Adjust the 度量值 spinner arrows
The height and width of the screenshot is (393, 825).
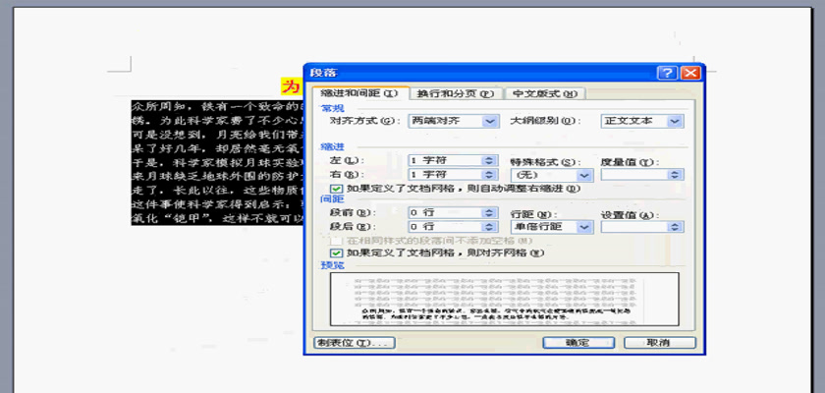[x=676, y=175]
